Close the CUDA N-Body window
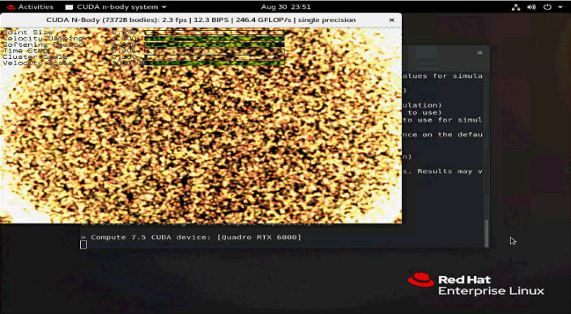 pyautogui.click(x=391, y=20)
